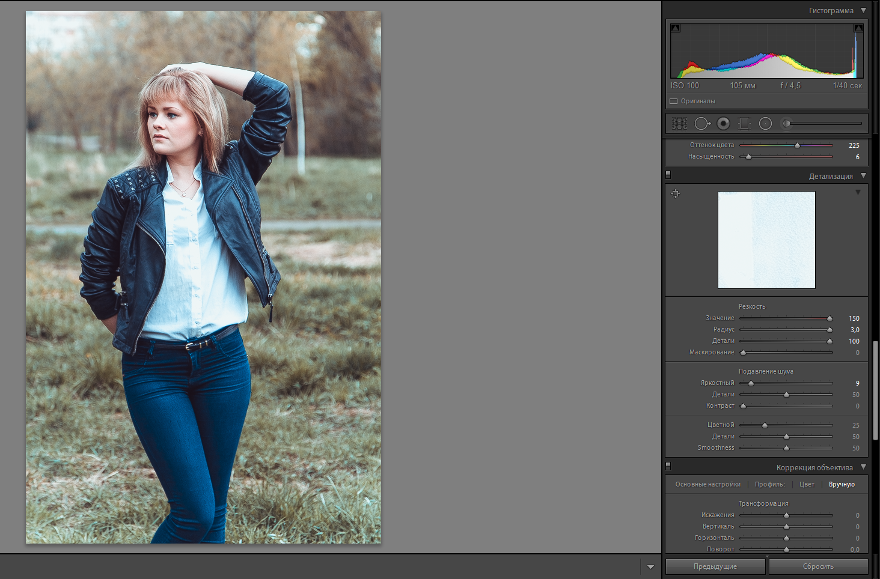Adjust the sharpening Радиус slider
The width and height of the screenshot is (880, 579).
pos(830,330)
